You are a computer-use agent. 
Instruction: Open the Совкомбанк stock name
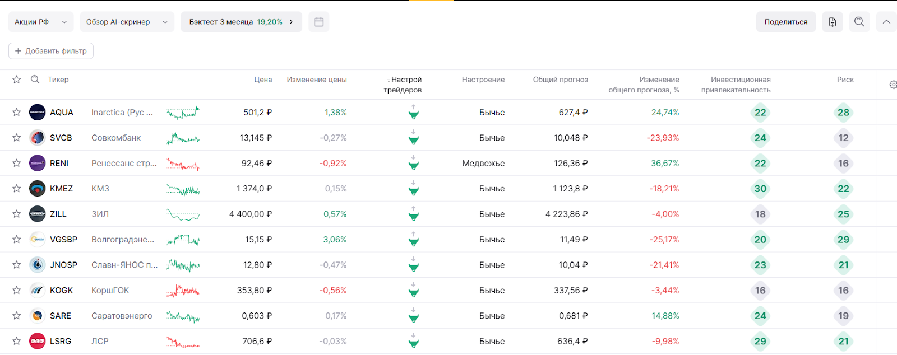pyautogui.click(x=116, y=138)
